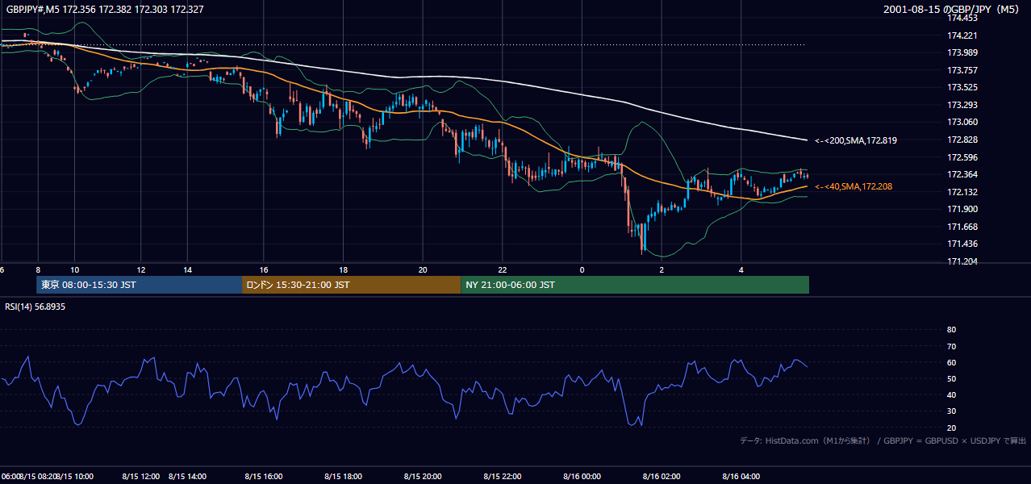Click the hour tick 18 on time axis

(343, 269)
